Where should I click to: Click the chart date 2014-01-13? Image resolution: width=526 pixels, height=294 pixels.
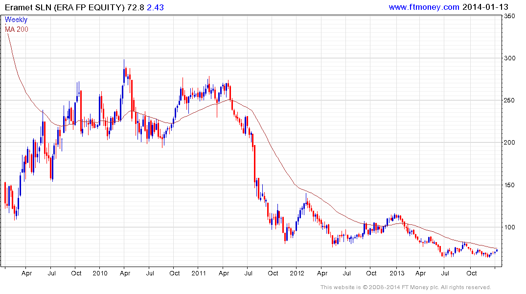pos(485,7)
